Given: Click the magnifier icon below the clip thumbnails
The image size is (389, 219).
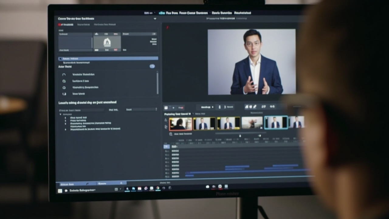Looking at the screenshot, I should point(171,134).
